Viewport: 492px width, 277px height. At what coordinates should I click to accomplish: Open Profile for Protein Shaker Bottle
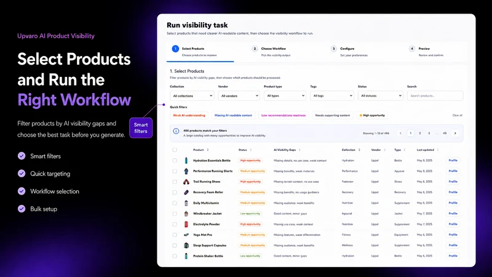coord(453,256)
